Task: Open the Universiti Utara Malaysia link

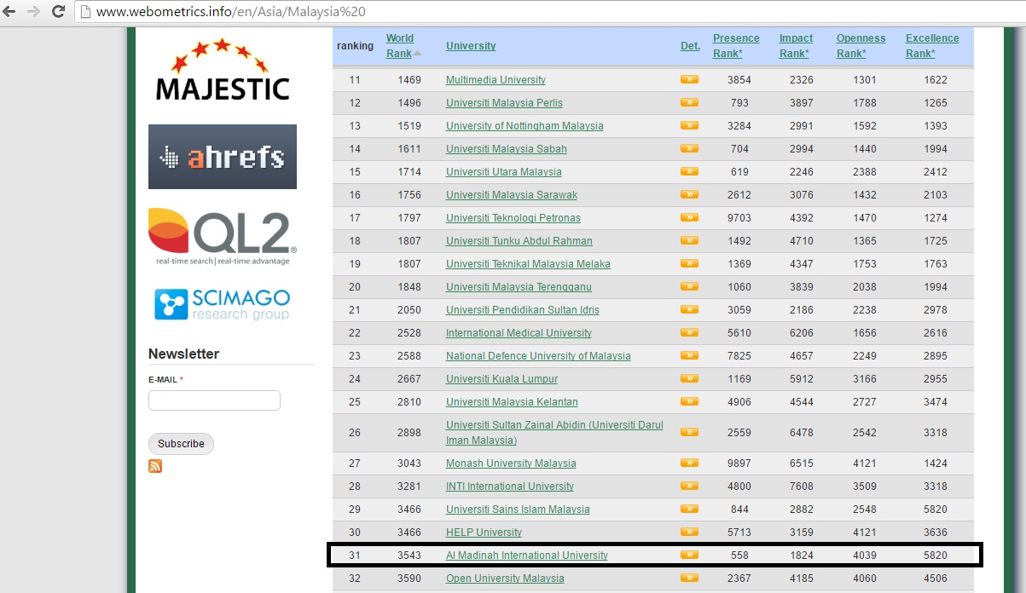Action: tap(504, 172)
